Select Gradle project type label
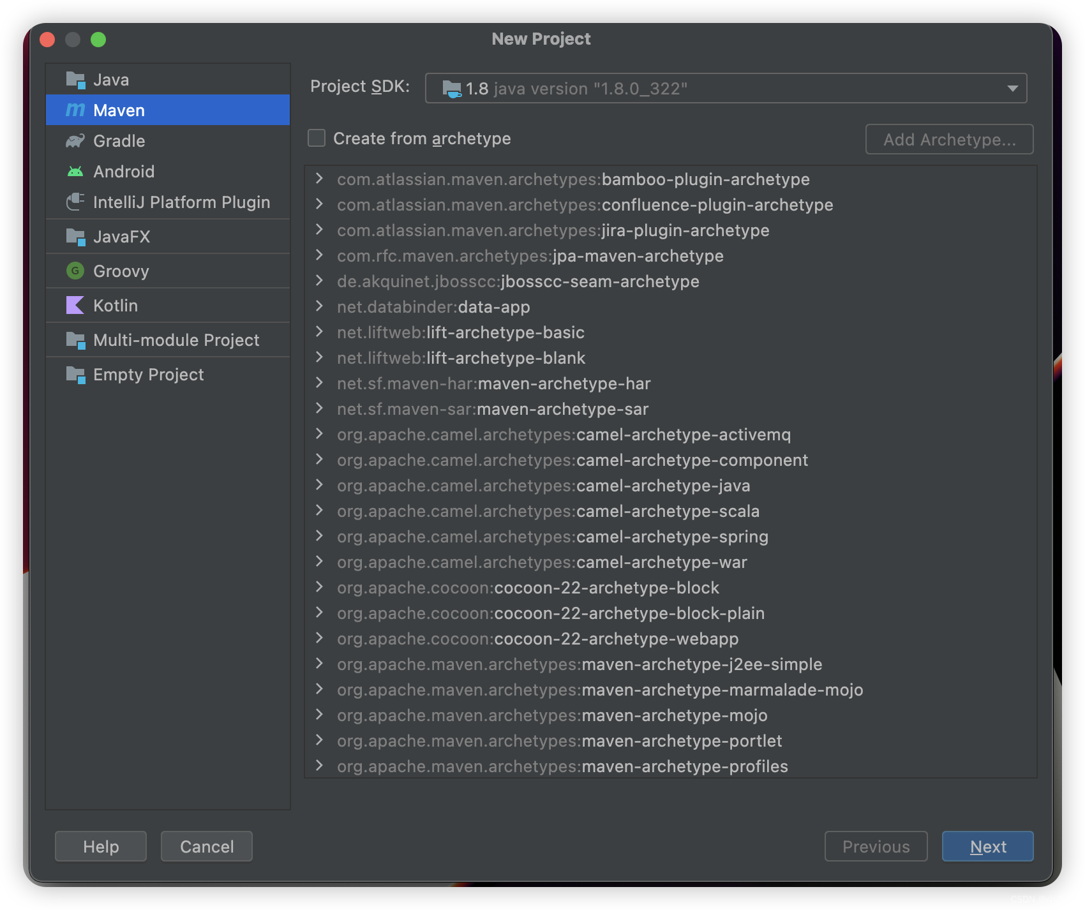 (x=119, y=141)
